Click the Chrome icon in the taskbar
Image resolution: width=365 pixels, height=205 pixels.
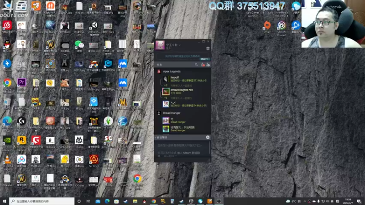point(154,201)
